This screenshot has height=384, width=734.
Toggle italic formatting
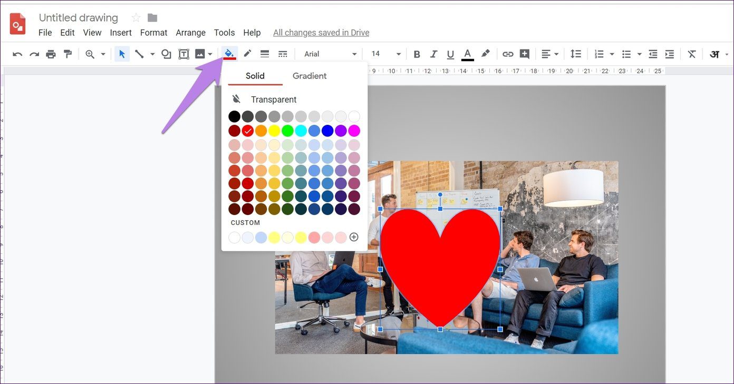[x=433, y=54]
